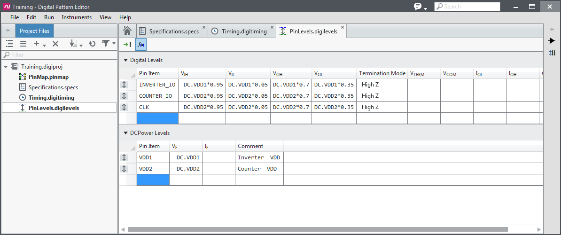Click the Search box in title bar
The image size is (561, 235).
click(x=467, y=7)
